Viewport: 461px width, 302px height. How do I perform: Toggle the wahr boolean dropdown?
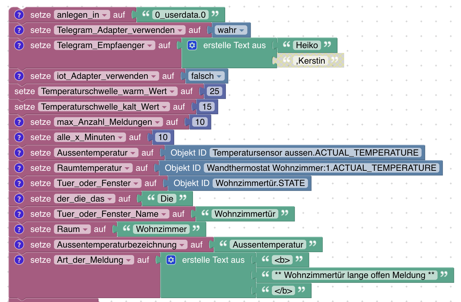coord(231,30)
